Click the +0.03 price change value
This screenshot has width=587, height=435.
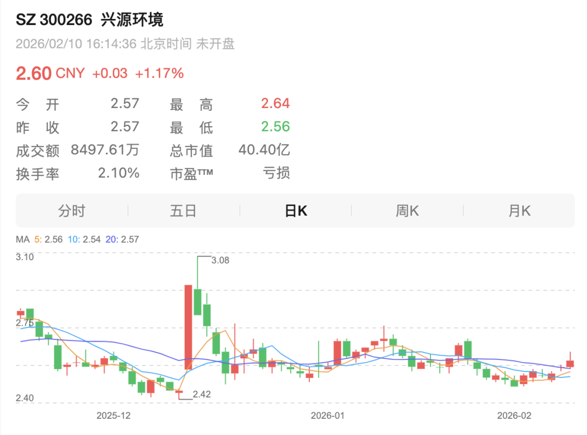tap(110, 73)
